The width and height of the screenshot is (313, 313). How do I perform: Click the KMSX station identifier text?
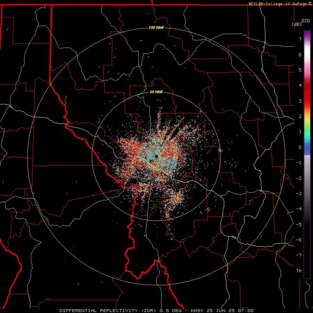pos(197,311)
